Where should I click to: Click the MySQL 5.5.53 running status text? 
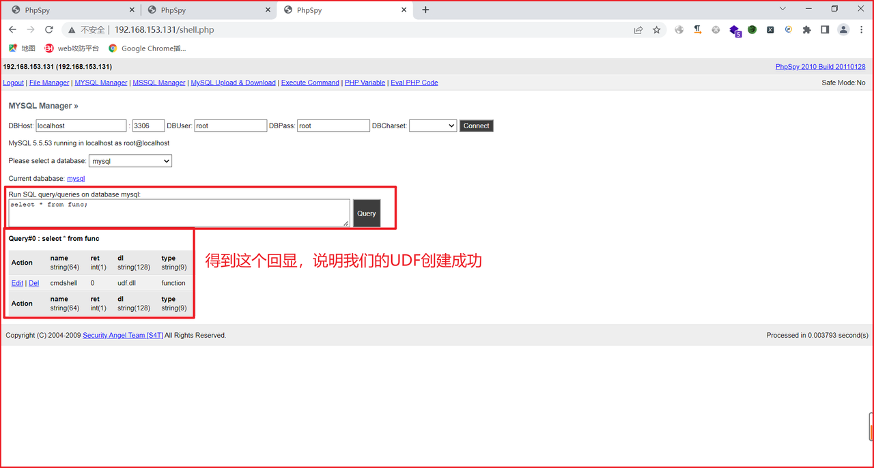click(89, 143)
